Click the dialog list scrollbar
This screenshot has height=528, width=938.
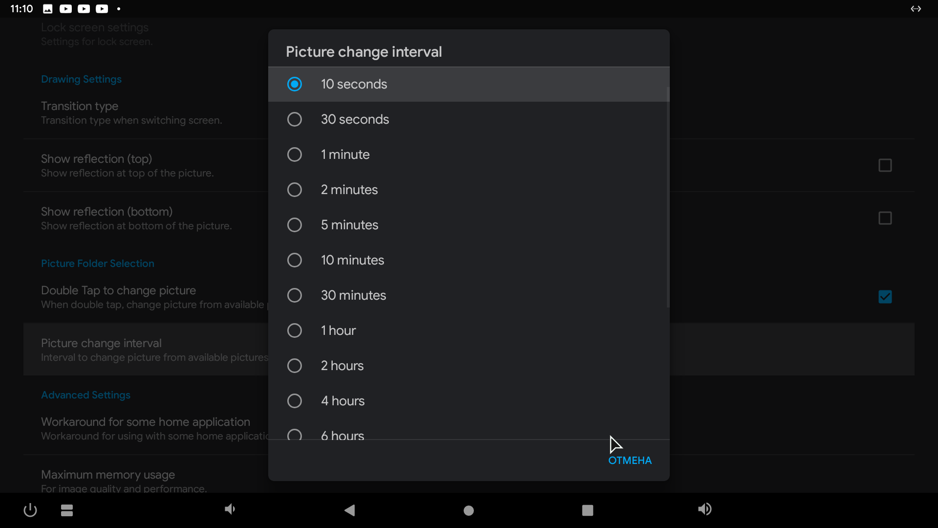pos(667,198)
